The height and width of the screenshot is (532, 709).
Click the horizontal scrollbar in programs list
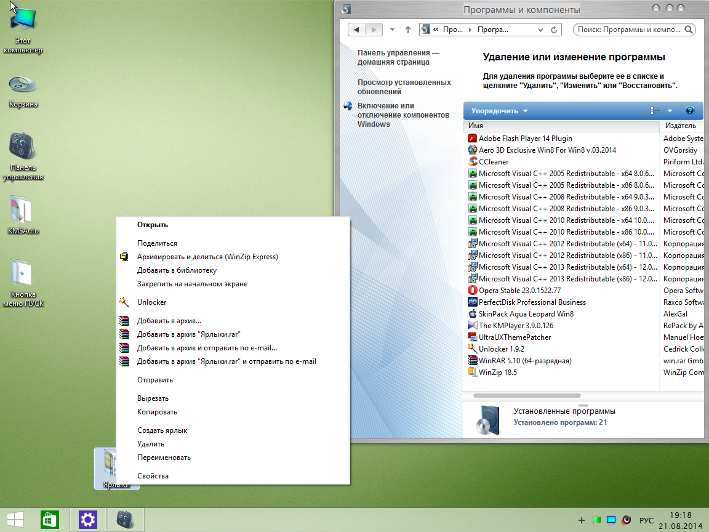[x=527, y=395]
